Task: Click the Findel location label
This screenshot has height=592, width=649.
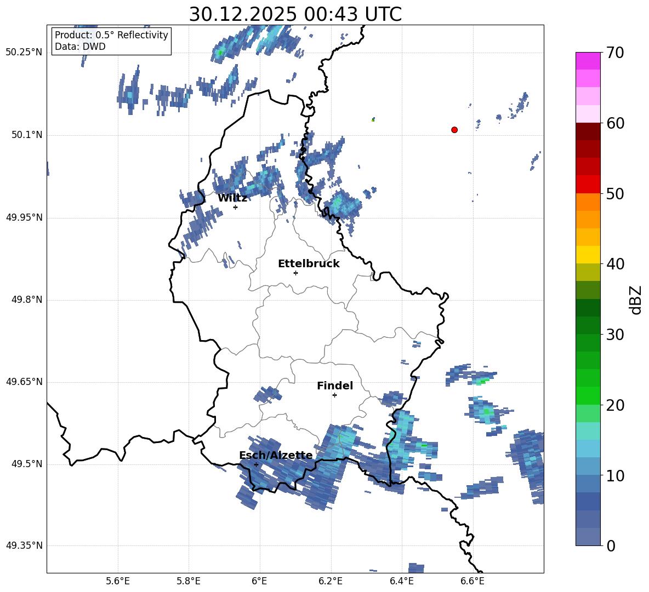Action: tap(335, 386)
